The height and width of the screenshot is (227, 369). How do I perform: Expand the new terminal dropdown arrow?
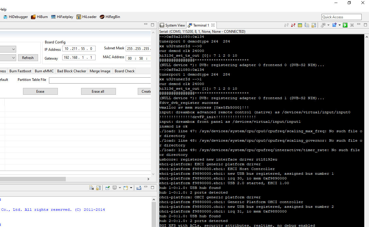tap(340, 25)
